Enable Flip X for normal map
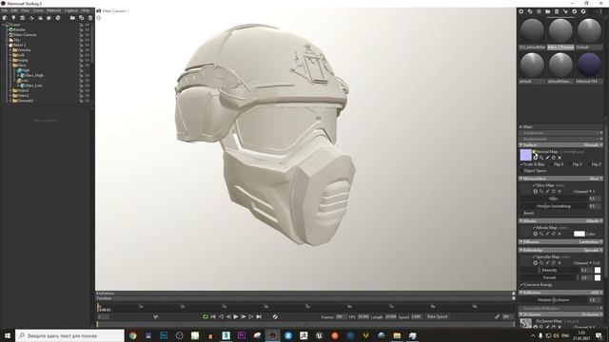 click(x=552, y=164)
